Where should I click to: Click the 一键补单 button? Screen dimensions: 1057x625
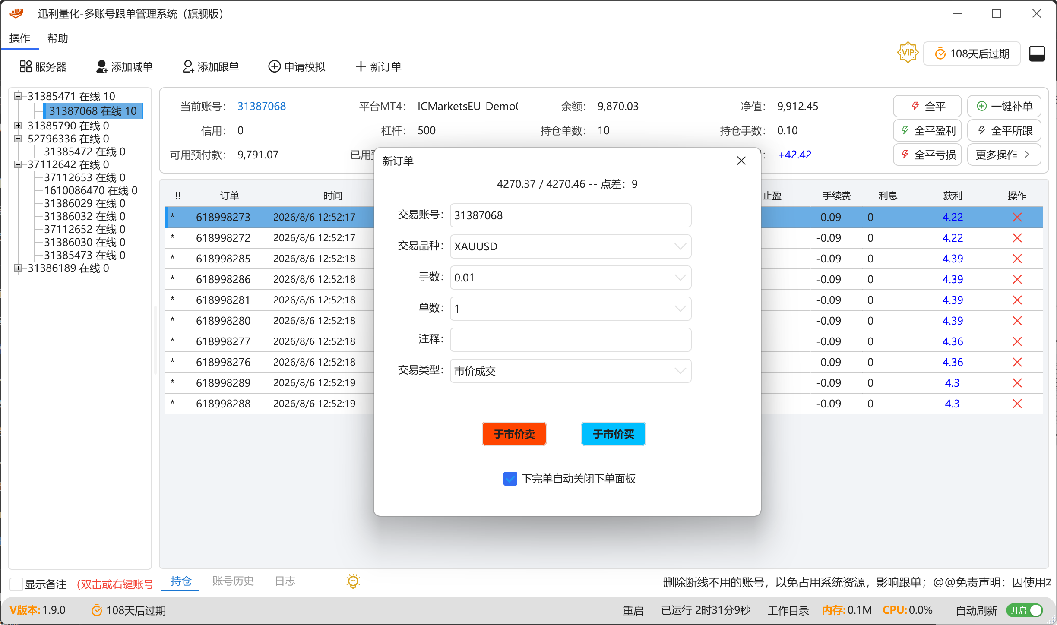pyautogui.click(x=1004, y=106)
